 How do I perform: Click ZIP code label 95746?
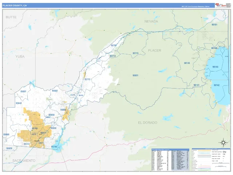pos(54,147)
